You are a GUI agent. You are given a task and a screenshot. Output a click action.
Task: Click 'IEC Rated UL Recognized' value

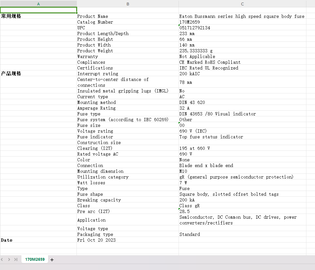(242, 68)
